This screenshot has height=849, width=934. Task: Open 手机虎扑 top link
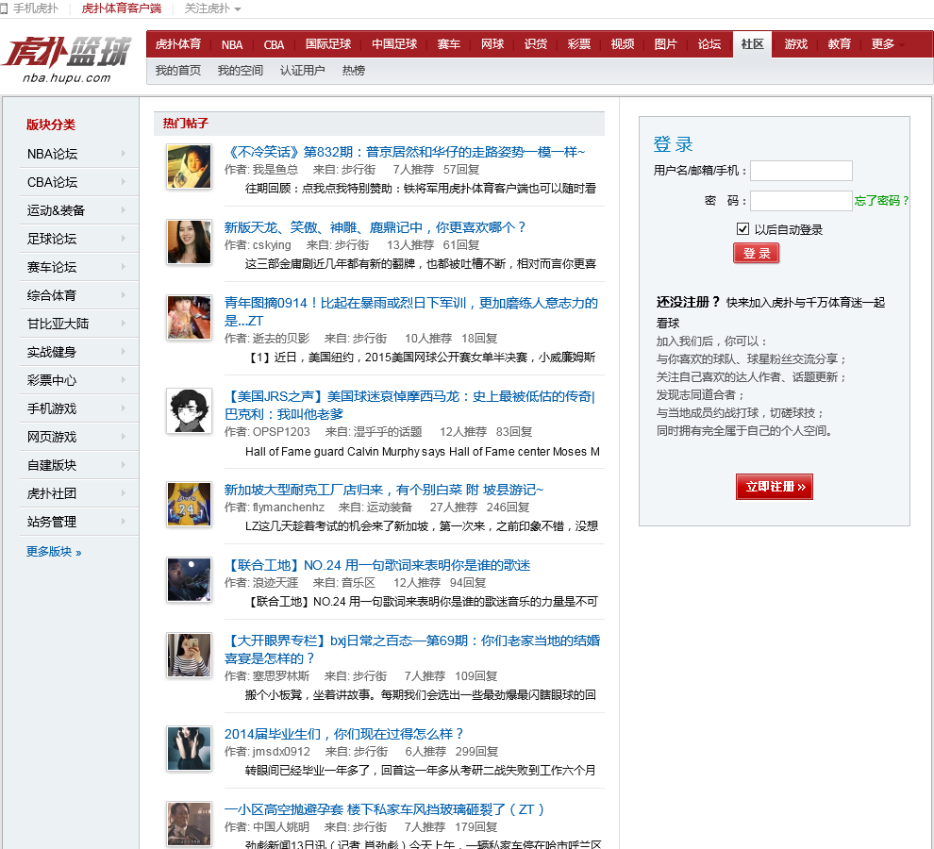coord(36,8)
